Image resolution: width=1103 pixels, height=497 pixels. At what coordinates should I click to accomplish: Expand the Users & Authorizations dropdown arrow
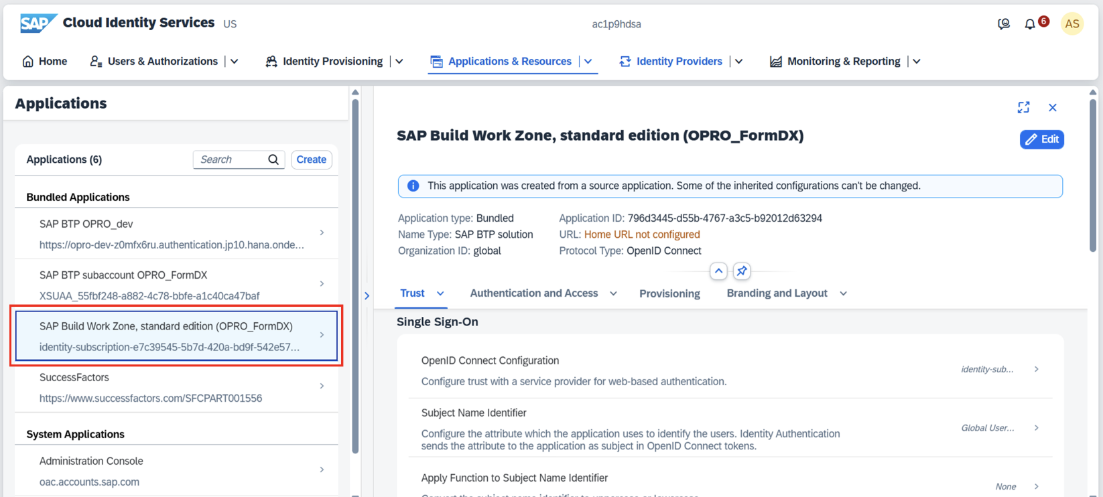point(235,62)
